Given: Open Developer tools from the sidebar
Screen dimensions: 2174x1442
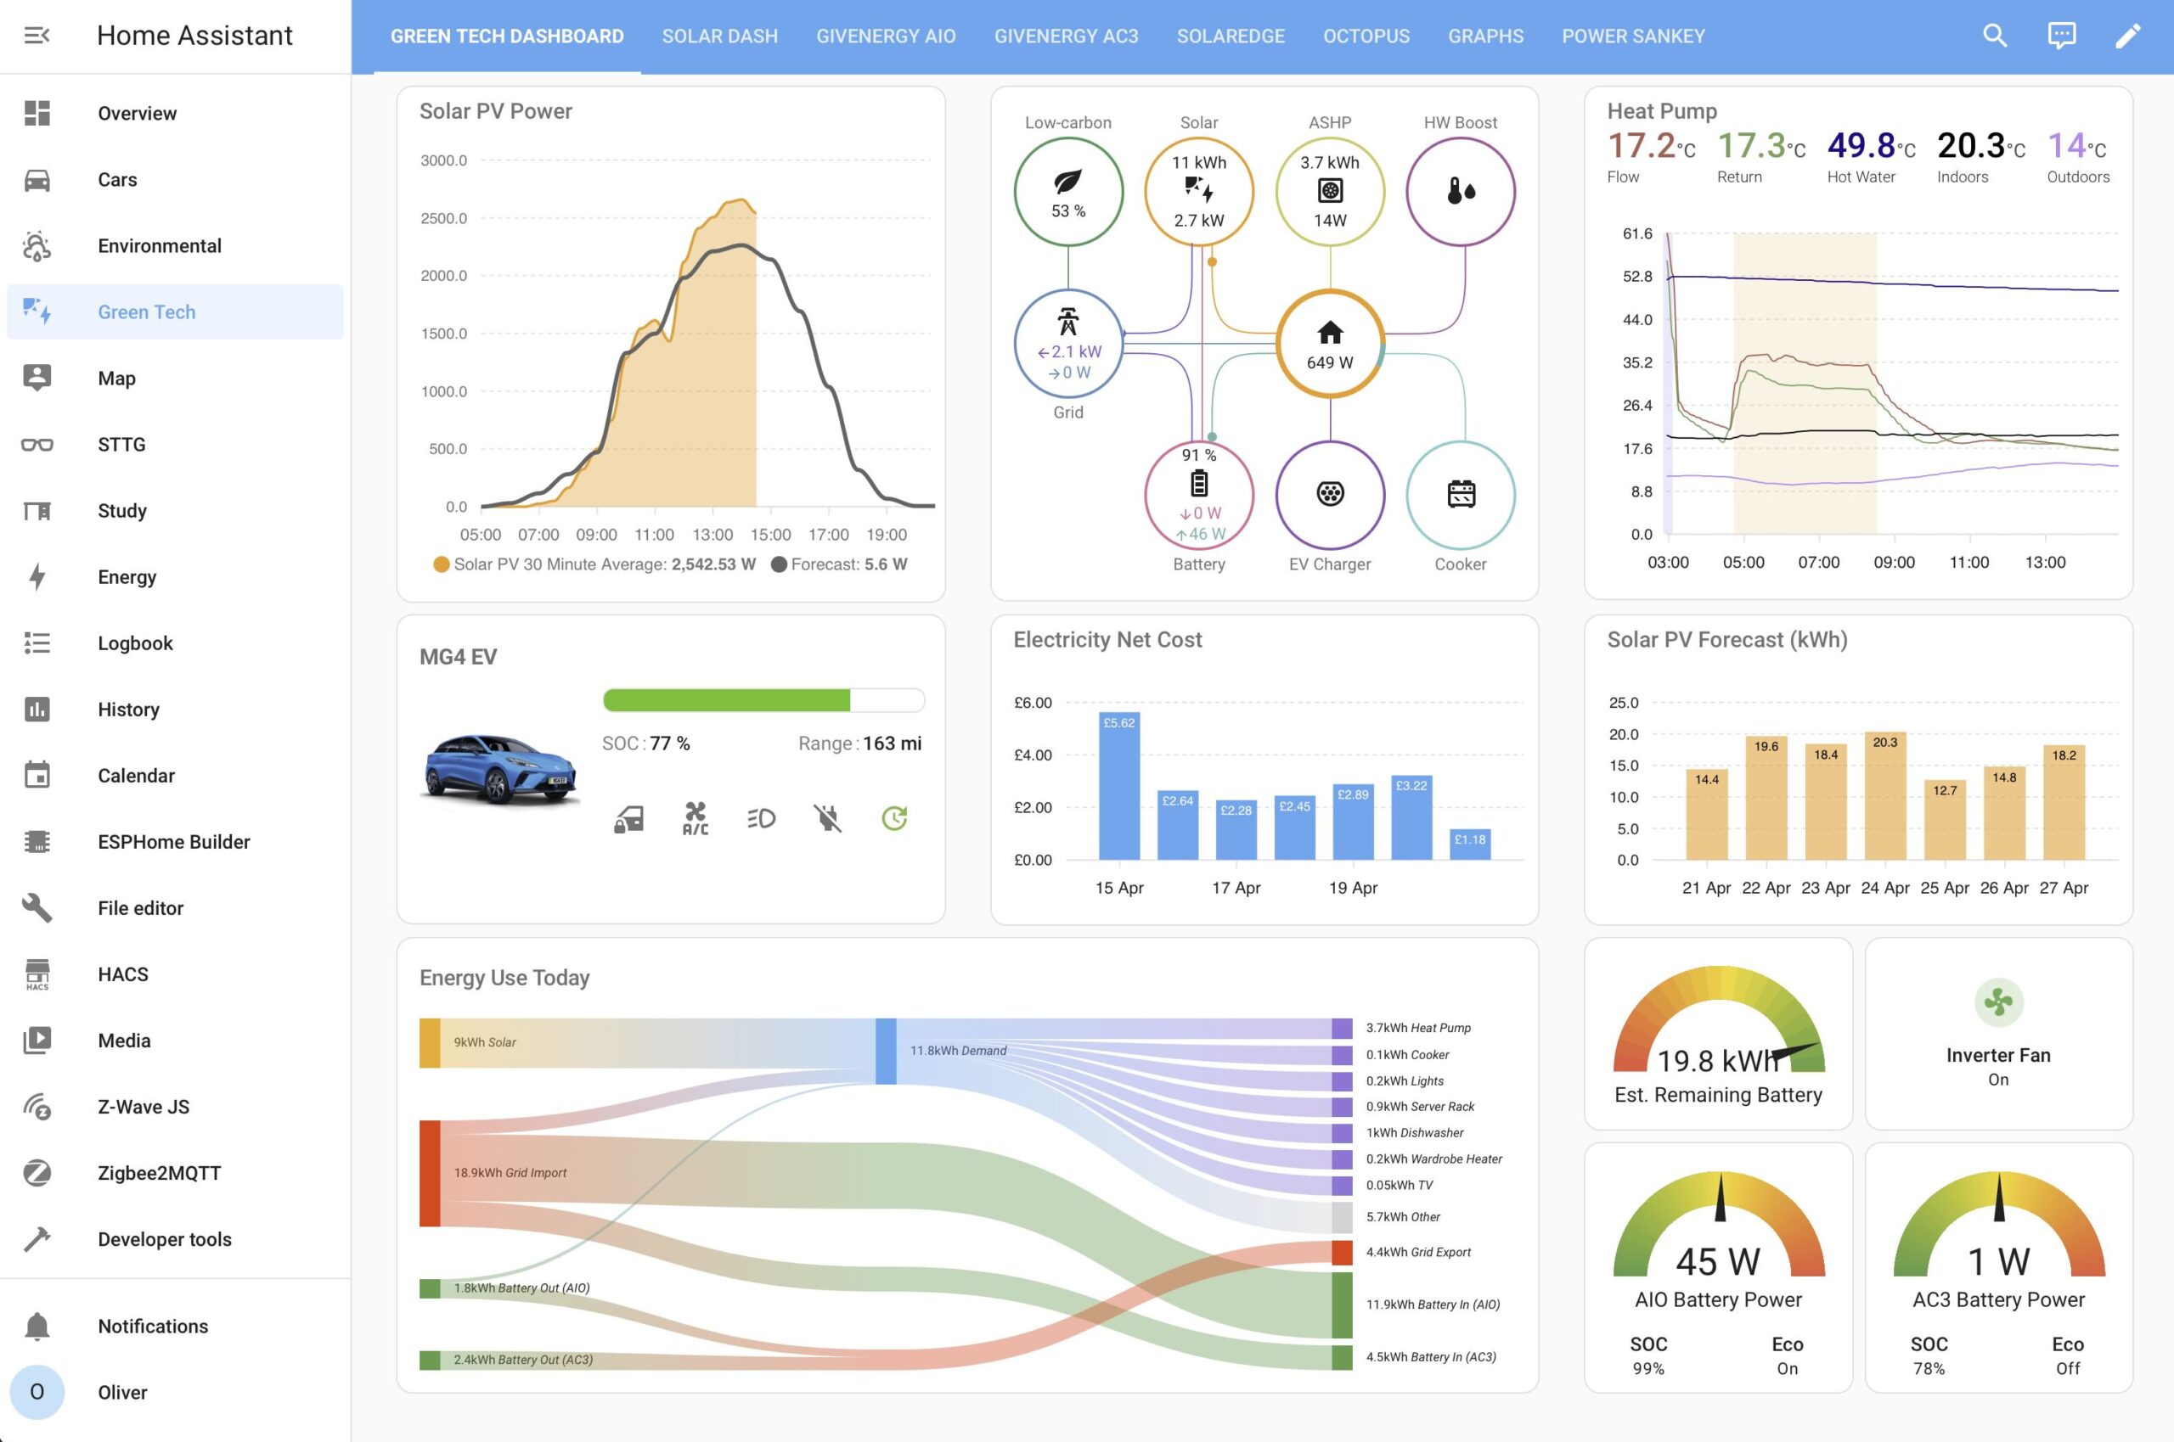Looking at the screenshot, I should (37, 1239).
